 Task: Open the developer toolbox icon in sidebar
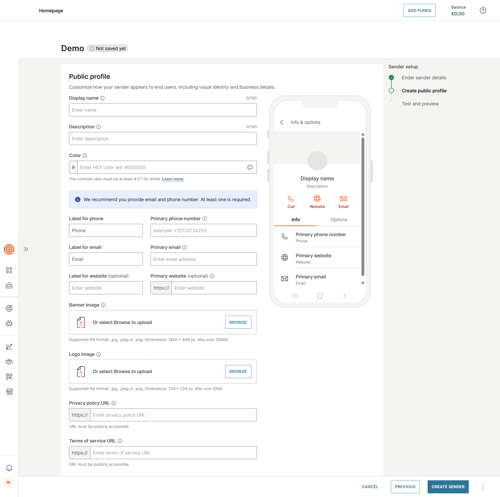click(x=9, y=285)
